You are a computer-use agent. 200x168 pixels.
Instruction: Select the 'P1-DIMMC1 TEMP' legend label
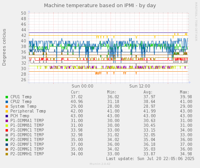[x=27, y=130]
